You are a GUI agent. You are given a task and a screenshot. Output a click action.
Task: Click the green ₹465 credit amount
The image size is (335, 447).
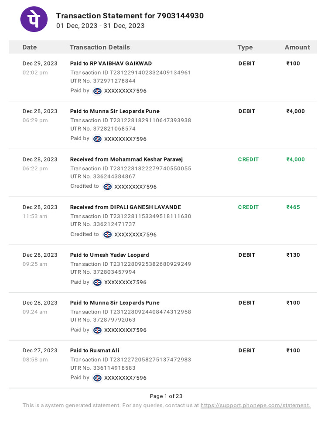point(293,207)
